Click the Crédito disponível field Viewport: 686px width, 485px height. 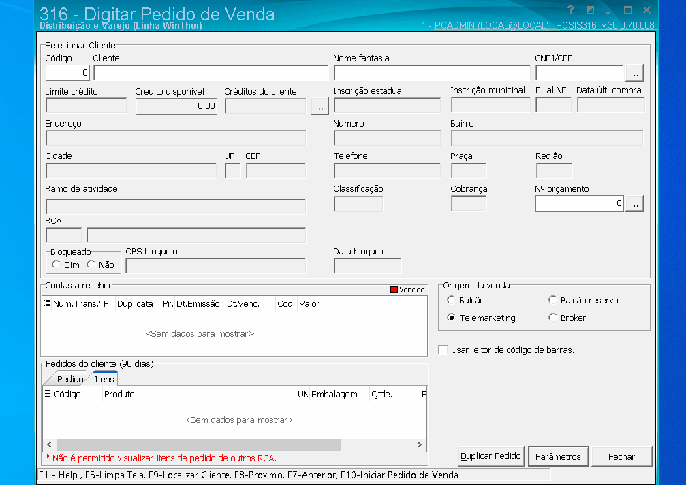(176, 106)
